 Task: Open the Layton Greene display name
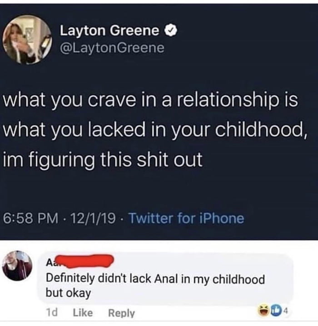[x=109, y=31]
